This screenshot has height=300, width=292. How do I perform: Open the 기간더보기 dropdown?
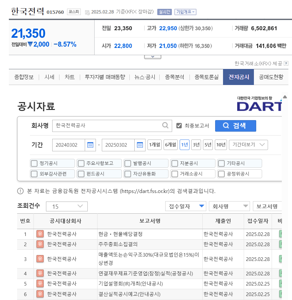(x=248, y=145)
